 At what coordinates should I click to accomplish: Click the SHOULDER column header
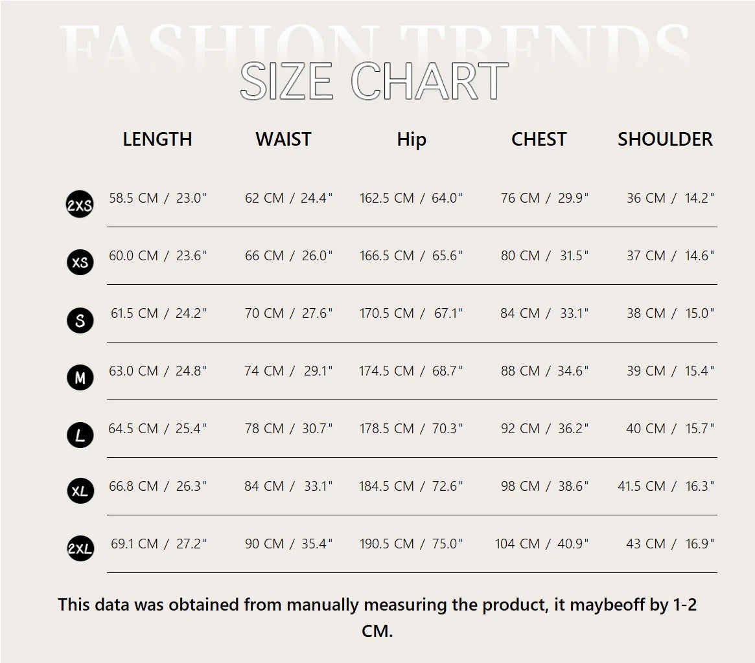point(665,139)
